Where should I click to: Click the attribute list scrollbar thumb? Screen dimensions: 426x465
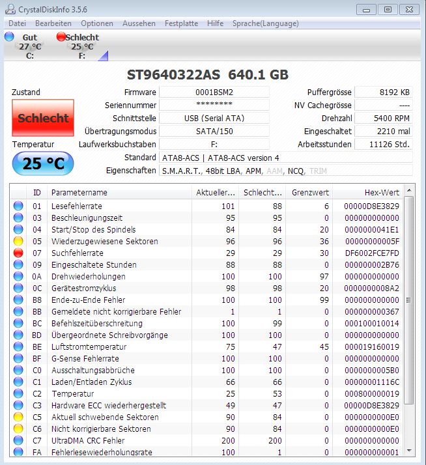pos(409,300)
